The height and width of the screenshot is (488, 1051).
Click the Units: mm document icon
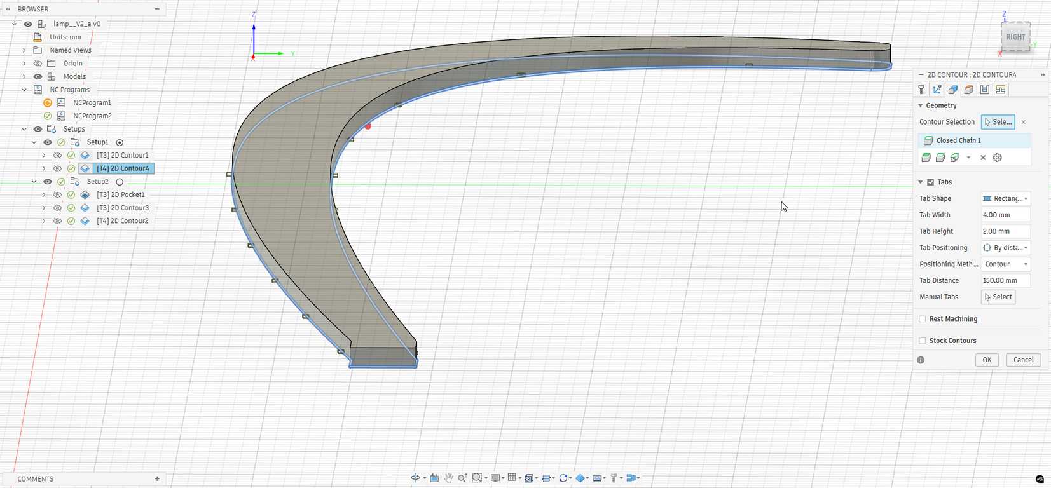coord(38,37)
